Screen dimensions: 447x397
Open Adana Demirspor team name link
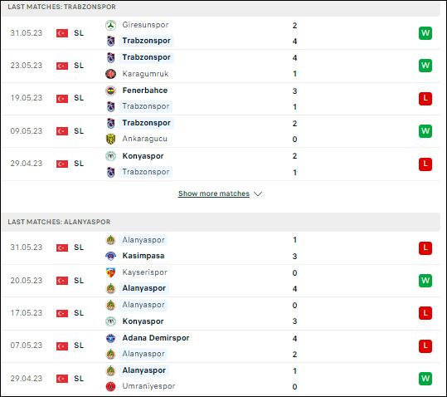tap(156, 338)
